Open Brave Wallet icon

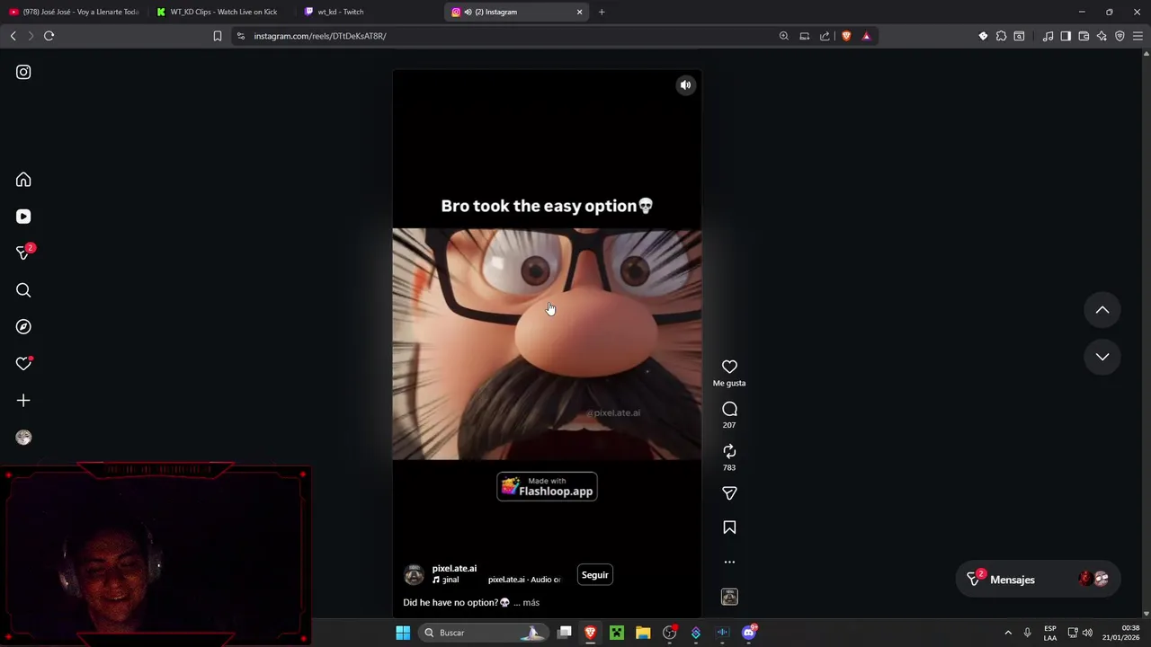tap(1084, 36)
